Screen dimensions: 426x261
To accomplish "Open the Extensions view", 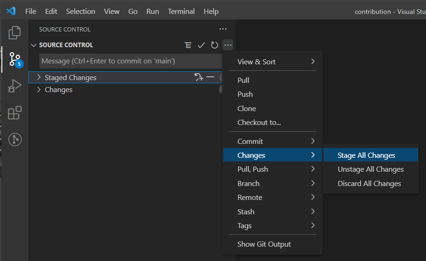I will pos(14,113).
